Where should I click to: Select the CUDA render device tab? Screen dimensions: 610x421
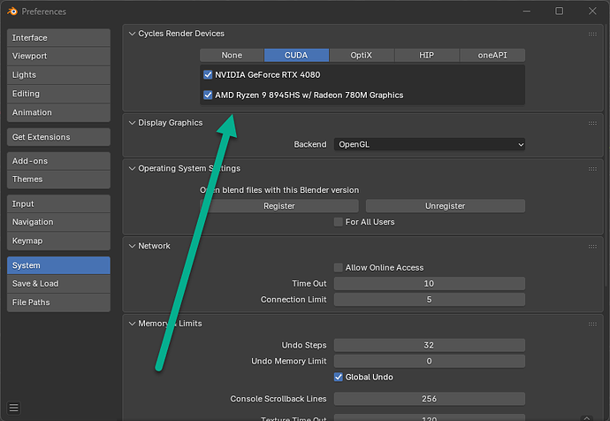(x=296, y=55)
